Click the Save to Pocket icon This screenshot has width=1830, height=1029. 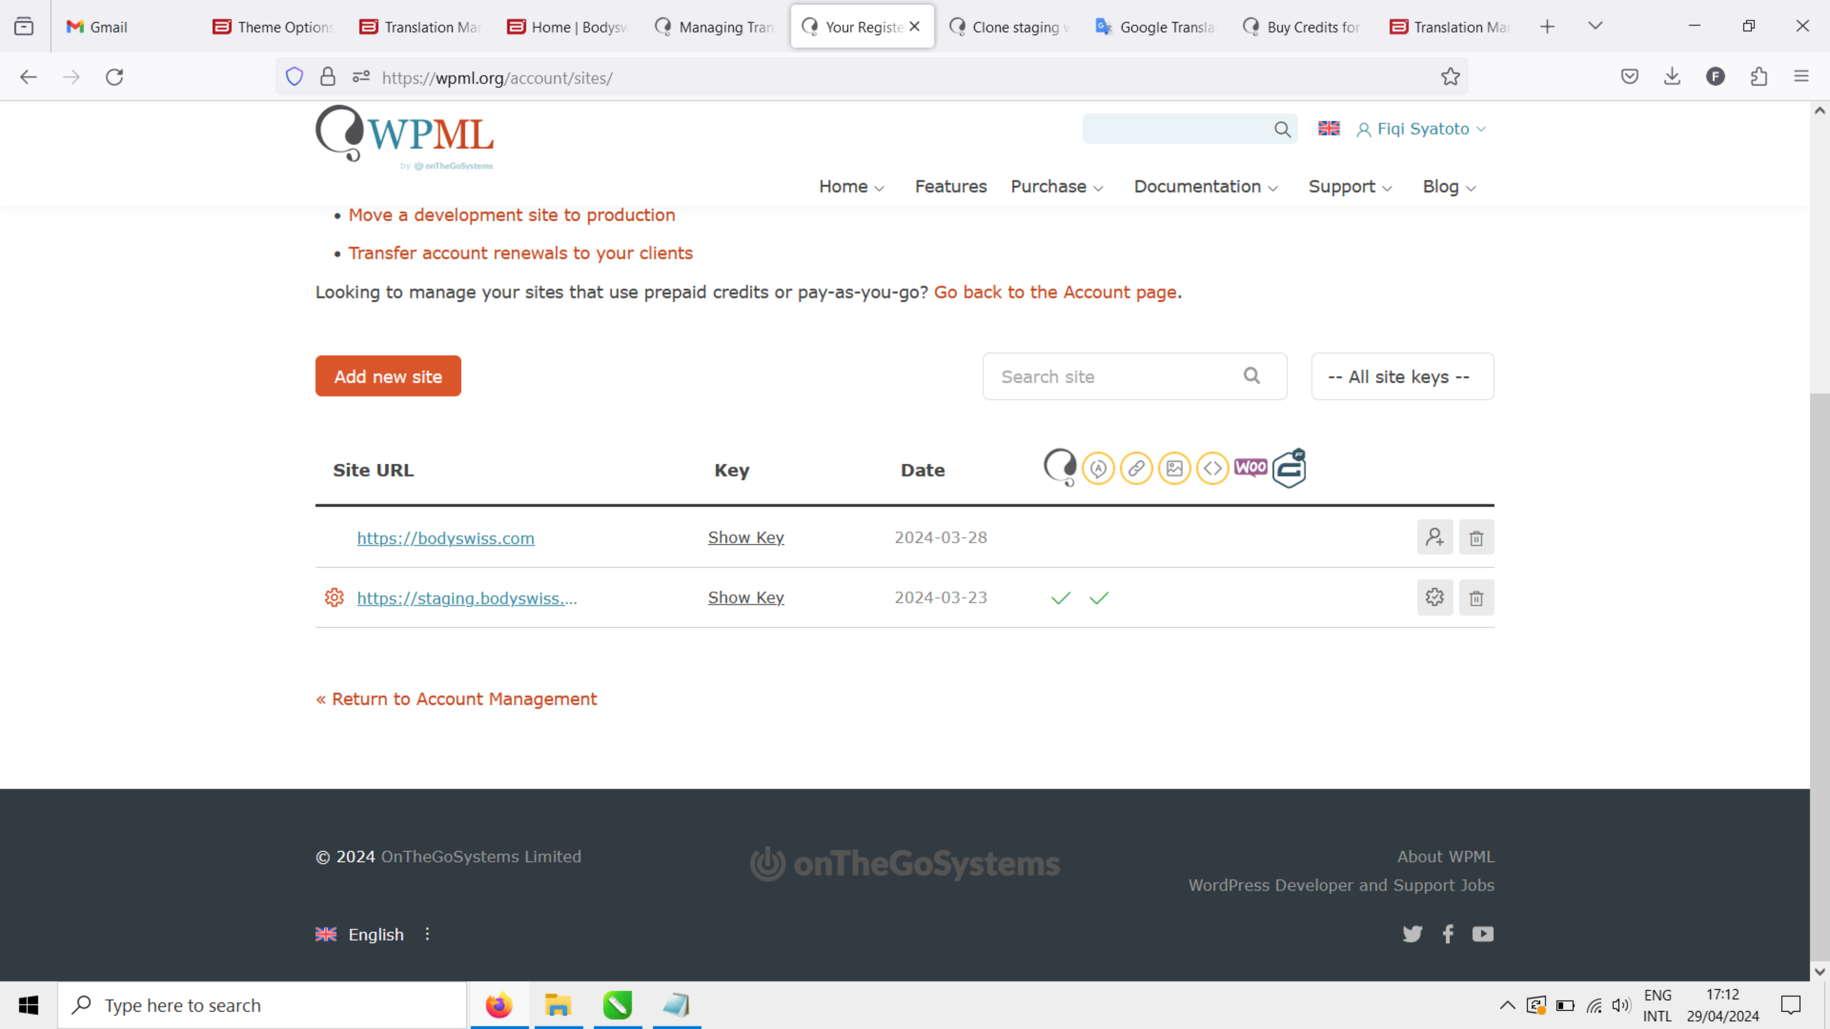coord(1630,77)
